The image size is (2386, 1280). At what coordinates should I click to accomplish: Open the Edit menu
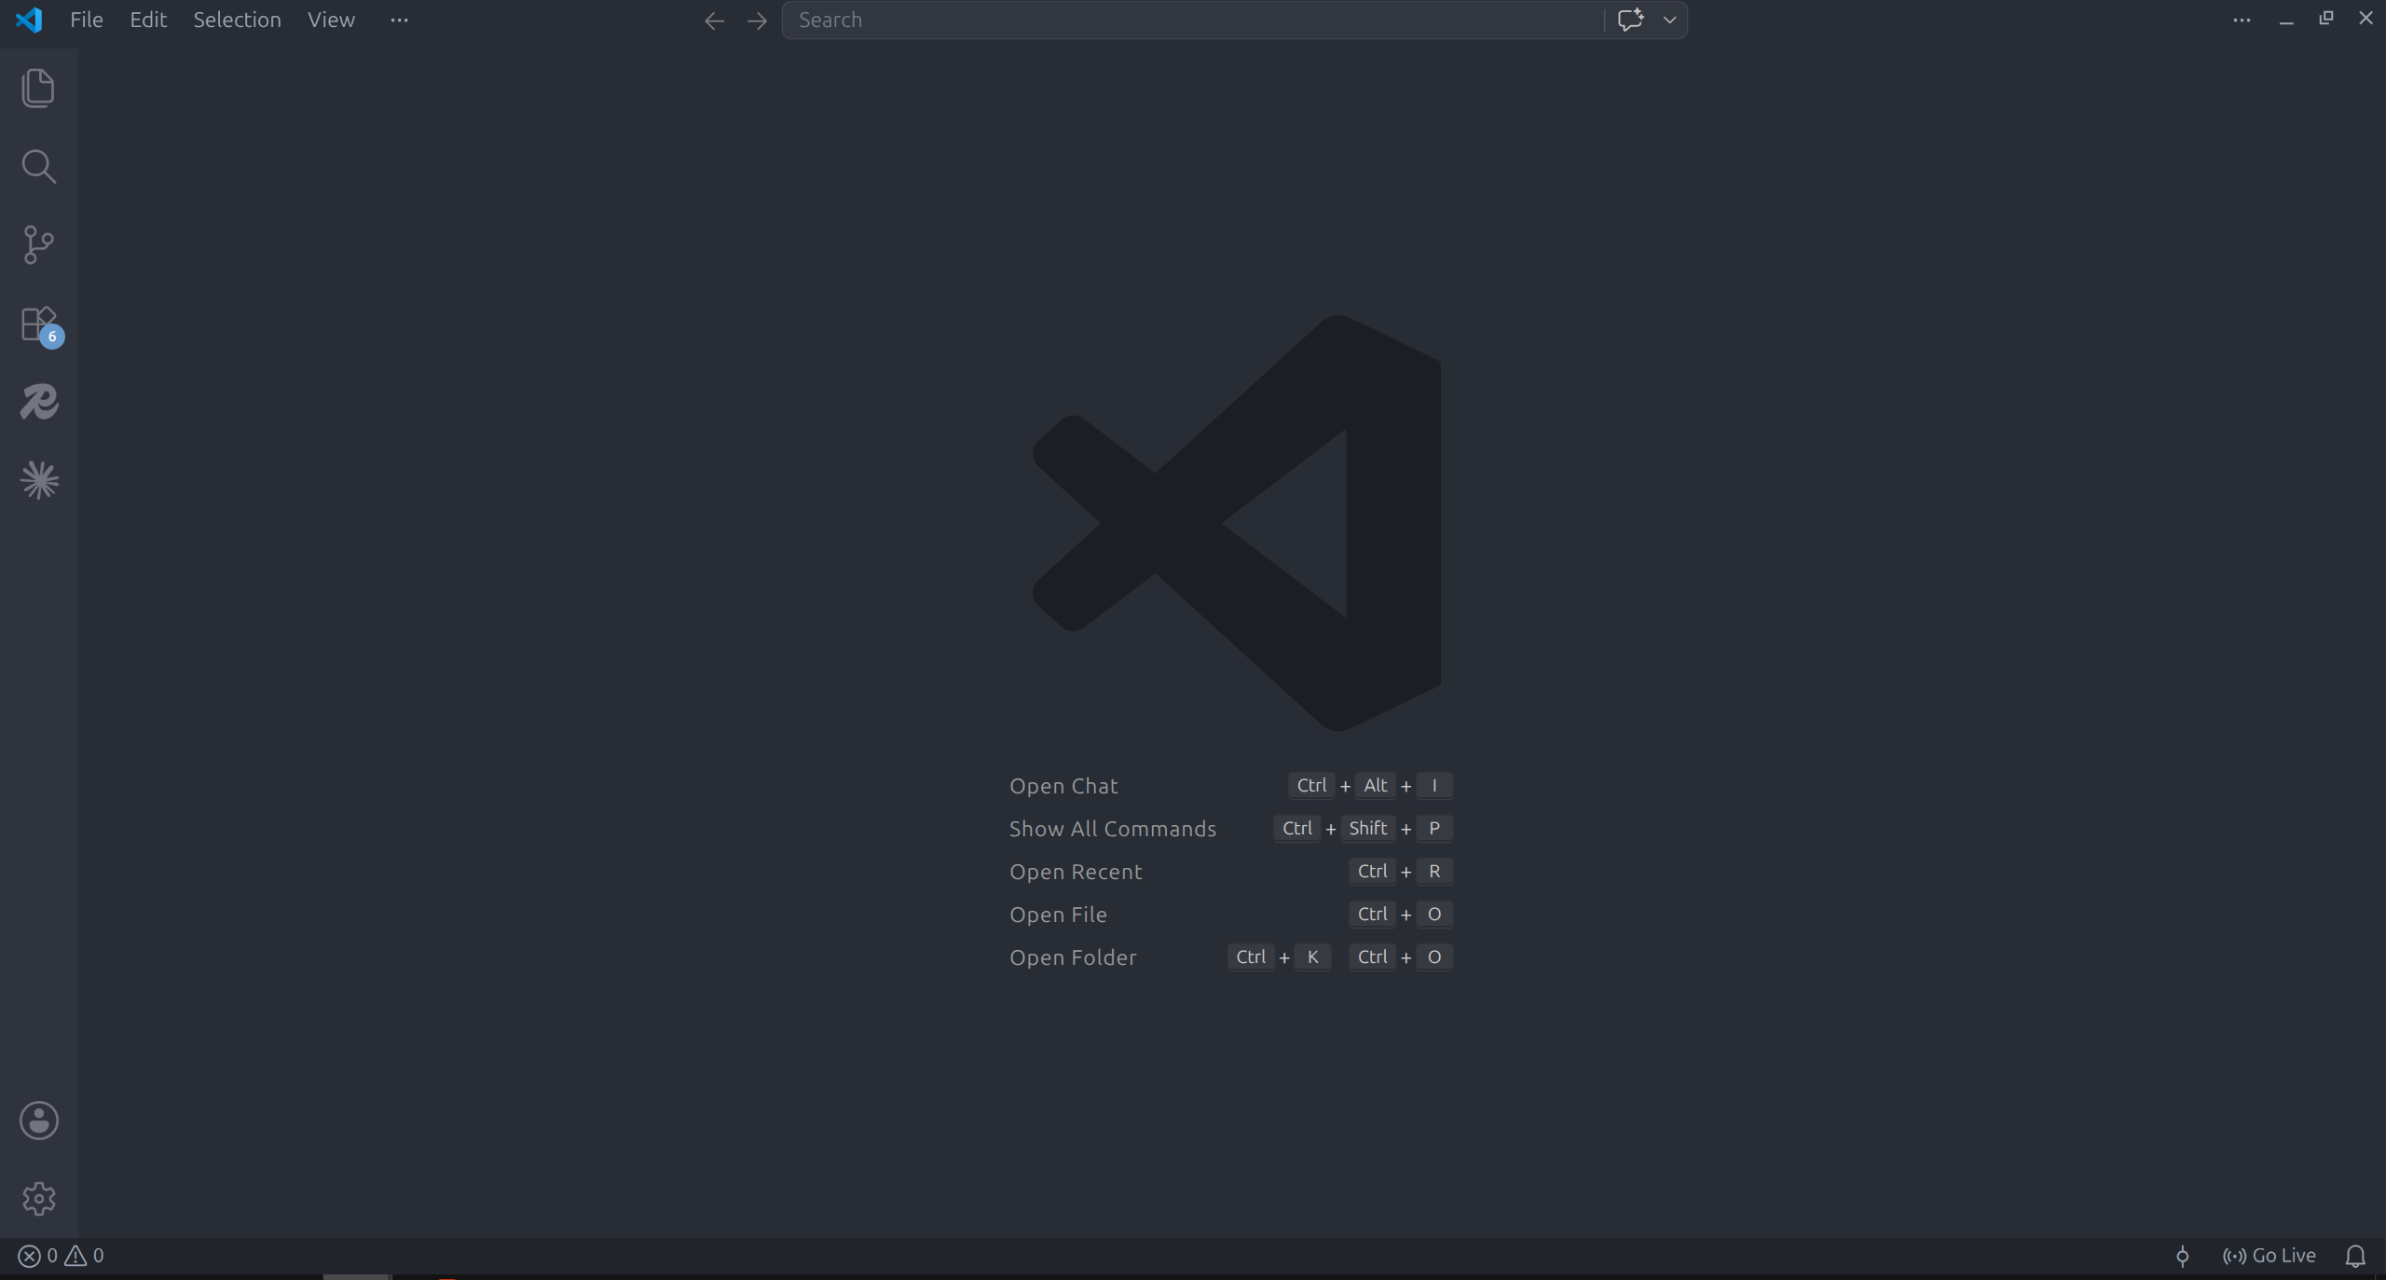148,20
